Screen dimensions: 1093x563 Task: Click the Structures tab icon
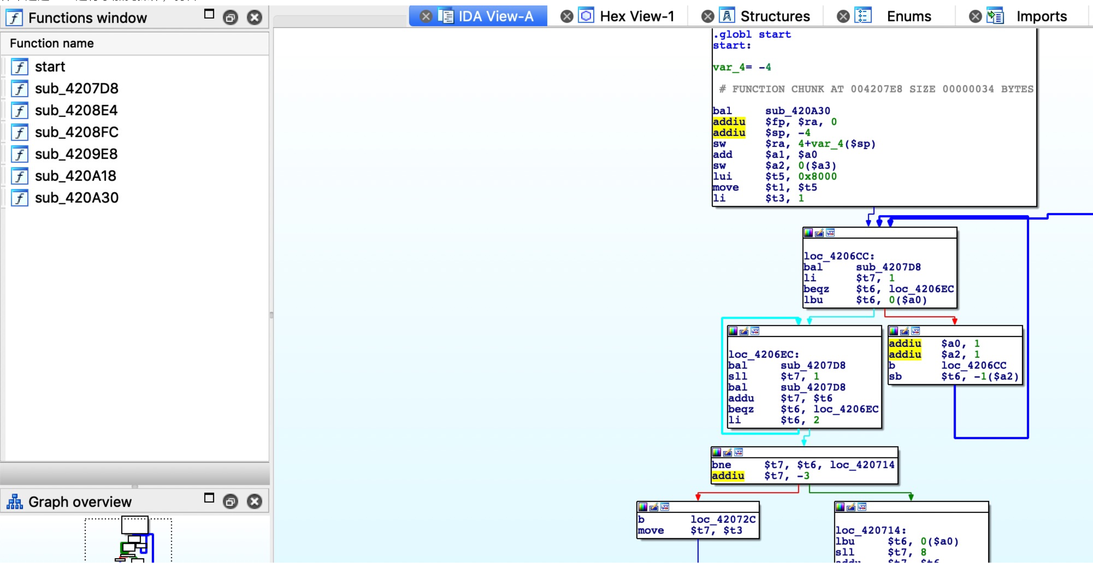727,16
